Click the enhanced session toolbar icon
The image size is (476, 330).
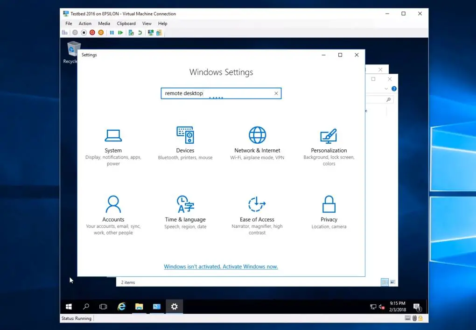(151, 33)
